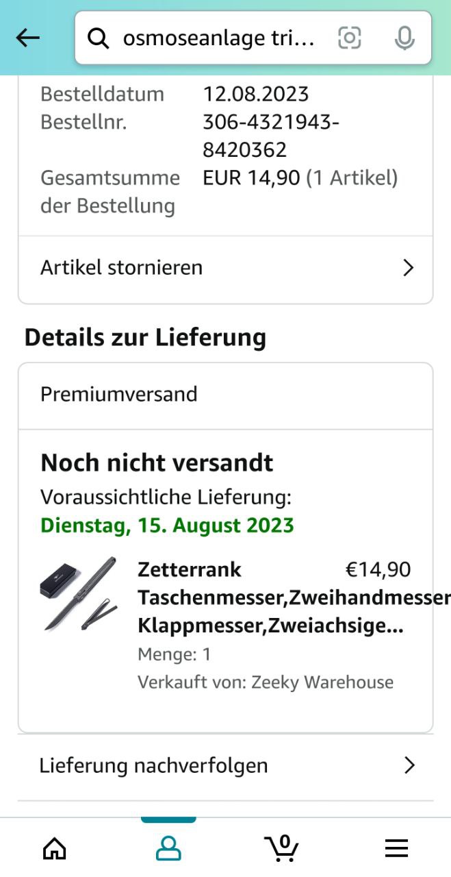This screenshot has height=877, width=451.
Task: Tap the €14,90 item price
Action: coord(378,569)
